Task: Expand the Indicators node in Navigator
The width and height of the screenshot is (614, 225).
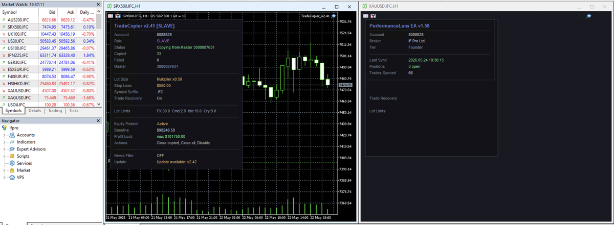Action: click(5, 142)
